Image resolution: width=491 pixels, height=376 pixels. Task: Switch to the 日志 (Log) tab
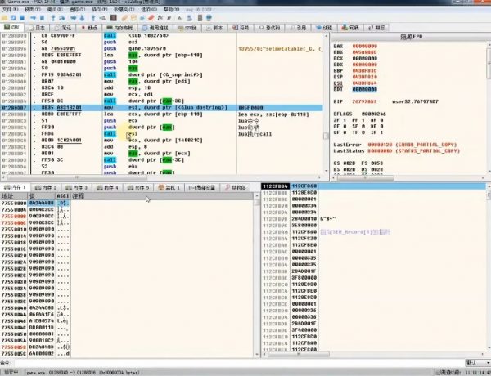coord(40,27)
